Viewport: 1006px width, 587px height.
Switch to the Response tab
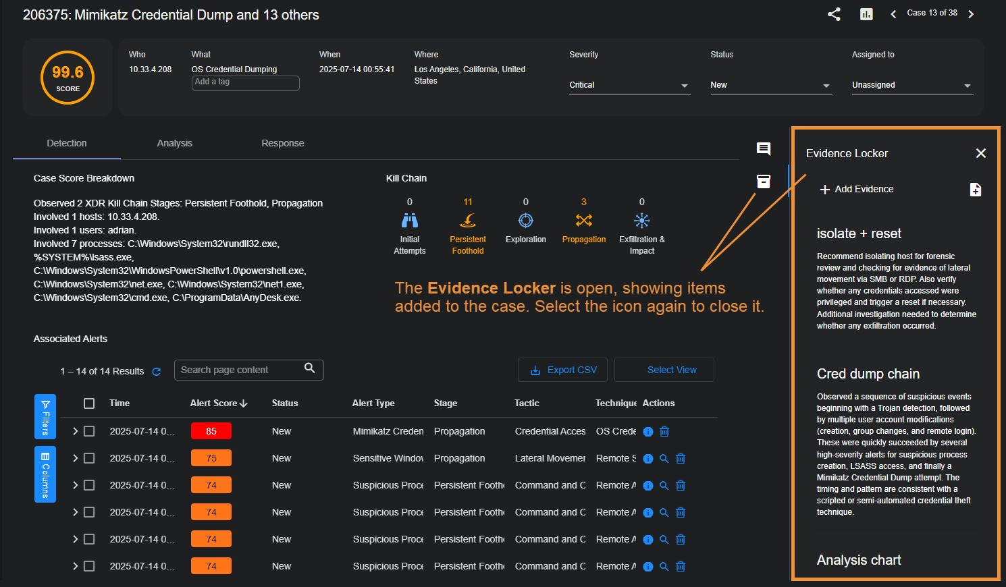tap(282, 143)
